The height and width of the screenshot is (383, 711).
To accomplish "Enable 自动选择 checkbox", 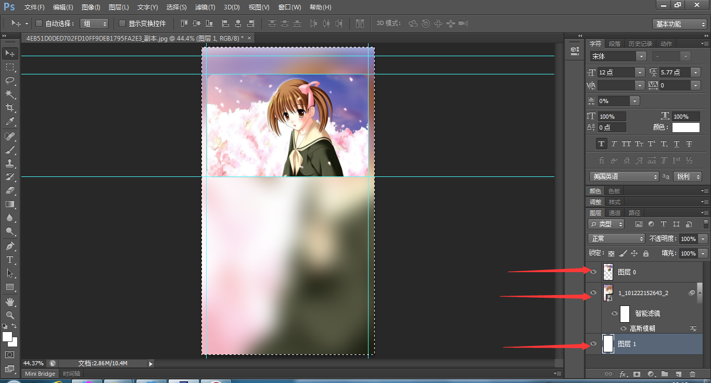I will point(39,23).
